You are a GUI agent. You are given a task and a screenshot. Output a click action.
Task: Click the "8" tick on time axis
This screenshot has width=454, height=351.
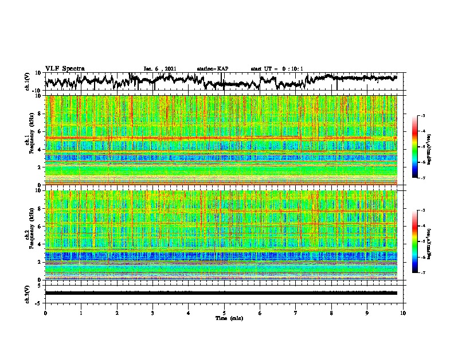click(331, 313)
